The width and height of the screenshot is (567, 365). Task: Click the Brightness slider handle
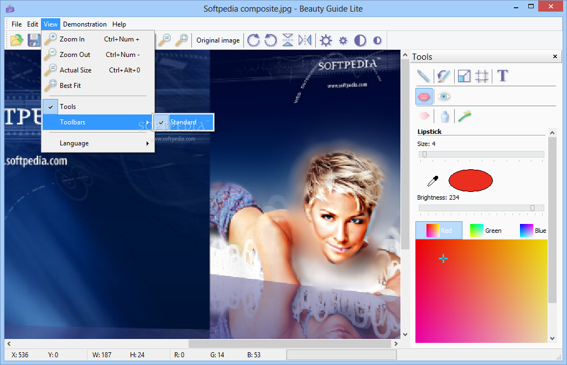coord(532,208)
